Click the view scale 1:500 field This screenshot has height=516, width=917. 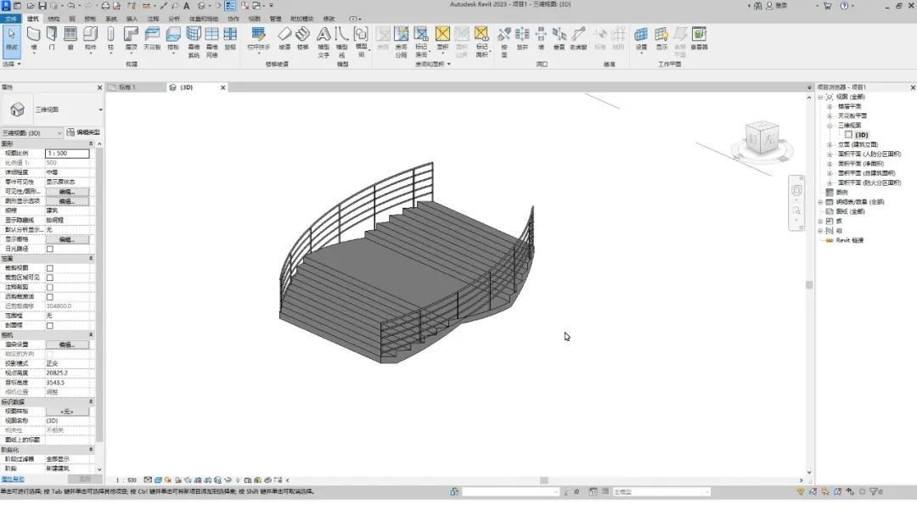tap(67, 153)
